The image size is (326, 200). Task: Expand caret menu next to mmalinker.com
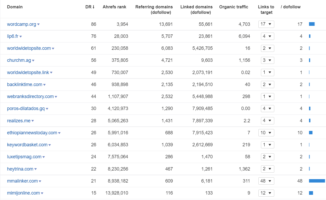(40, 181)
